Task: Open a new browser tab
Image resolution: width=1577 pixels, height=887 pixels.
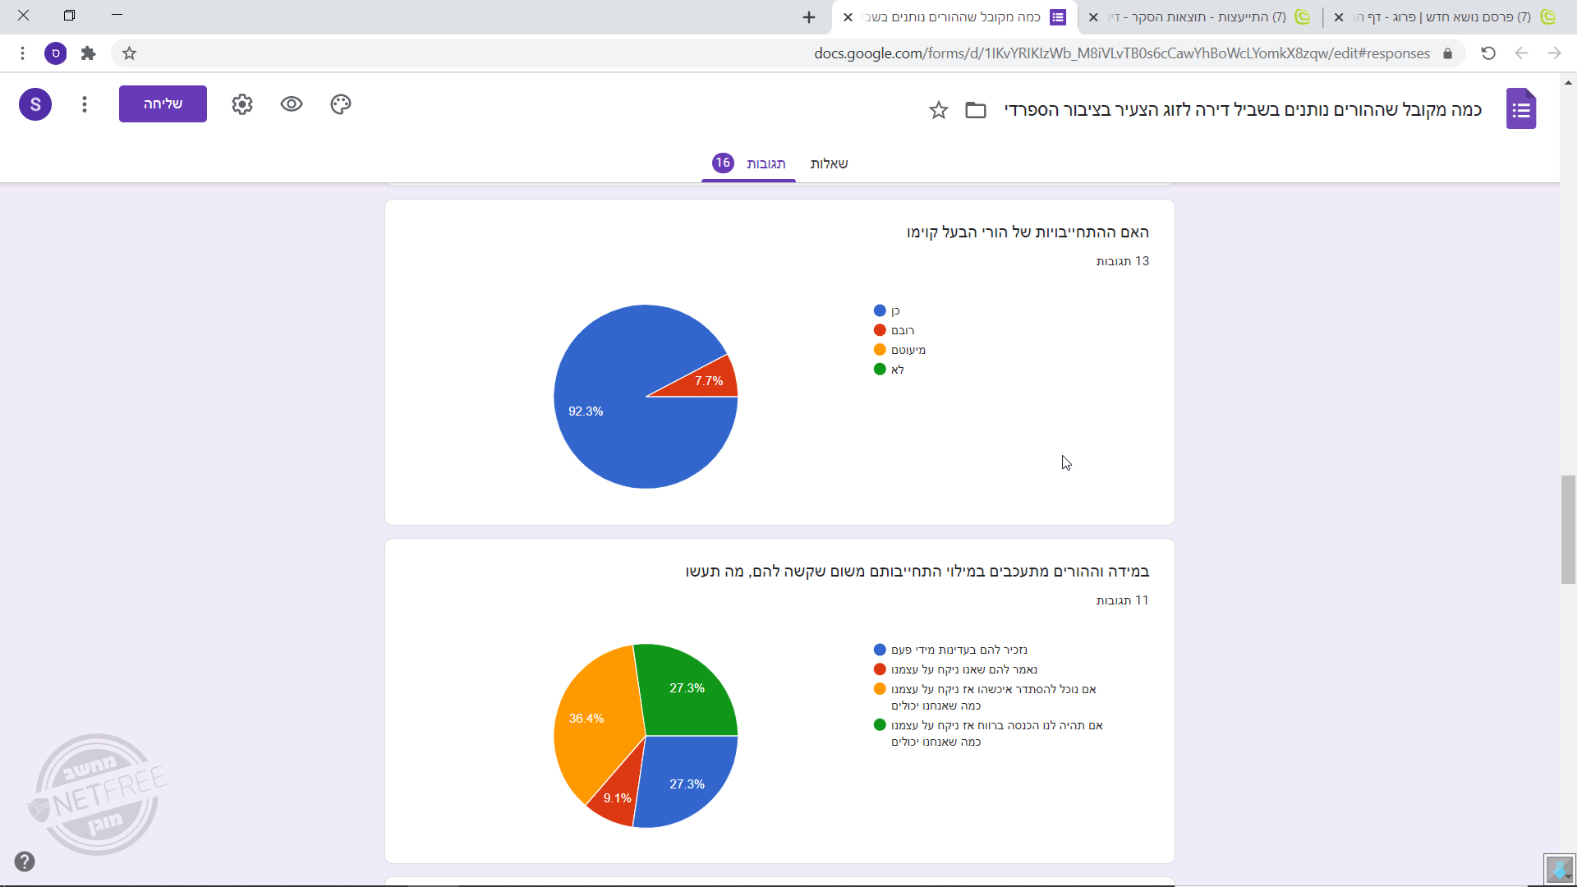Action: pos(809,17)
